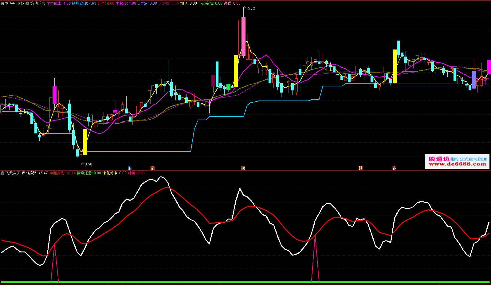Click the 榜 event marker icon
This screenshot has height=285, width=491.
243,168
